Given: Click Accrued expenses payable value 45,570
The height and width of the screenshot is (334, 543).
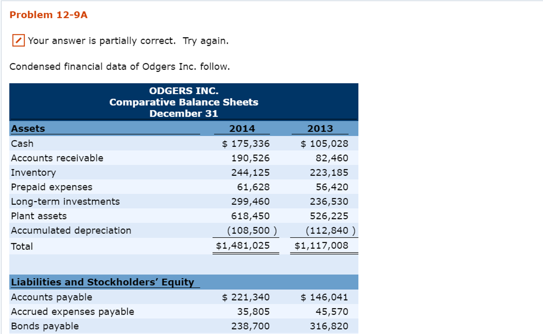Looking at the screenshot, I should 332,312.
